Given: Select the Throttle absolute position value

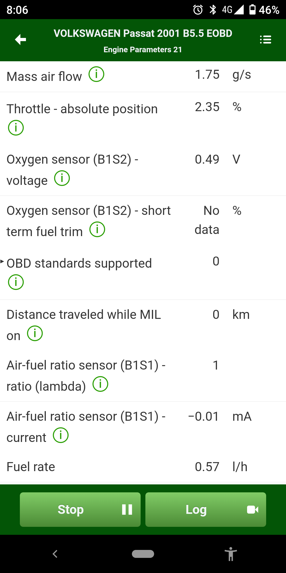Looking at the screenshot, I should tap(207, 107).
